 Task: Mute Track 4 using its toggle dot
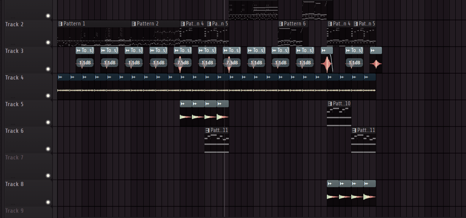click(x=48, y=96)
